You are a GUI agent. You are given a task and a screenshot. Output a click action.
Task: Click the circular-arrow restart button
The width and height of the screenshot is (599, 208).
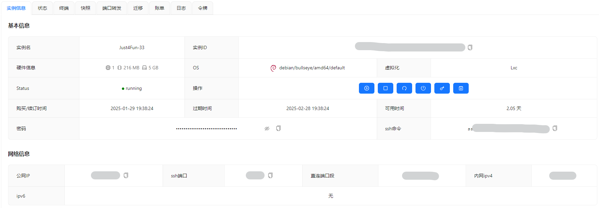[404, 88]
